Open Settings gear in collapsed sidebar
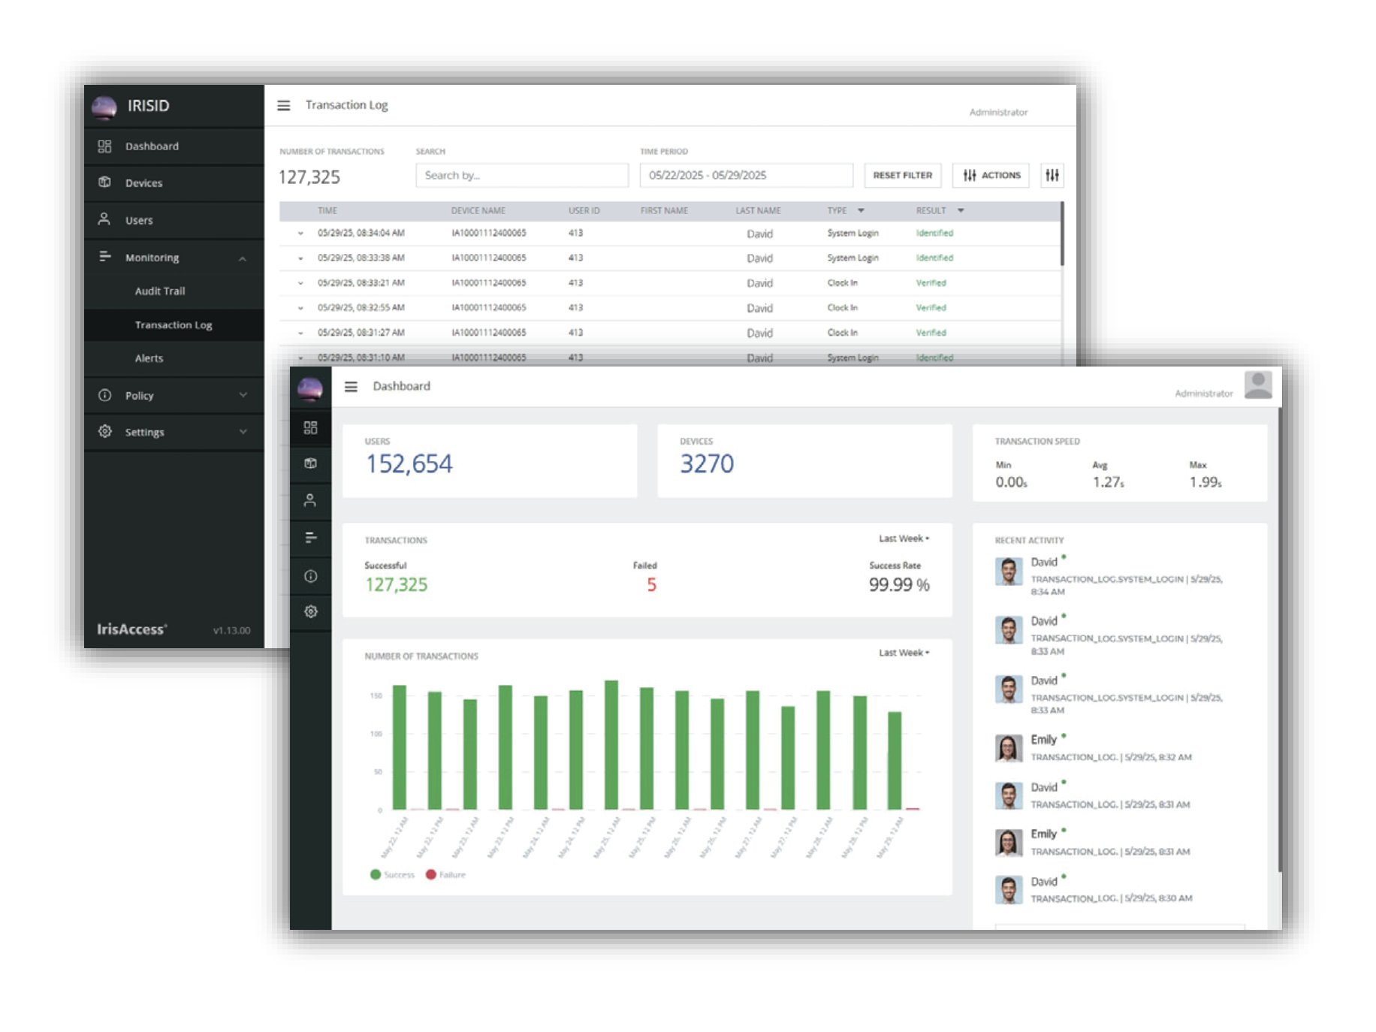1376x1032 pixels. pyautogui.click(x=310, y=611)
